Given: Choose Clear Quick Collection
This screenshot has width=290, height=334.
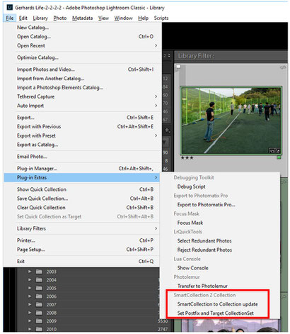Looking at the screenshot, I should (x=83, y=208).
